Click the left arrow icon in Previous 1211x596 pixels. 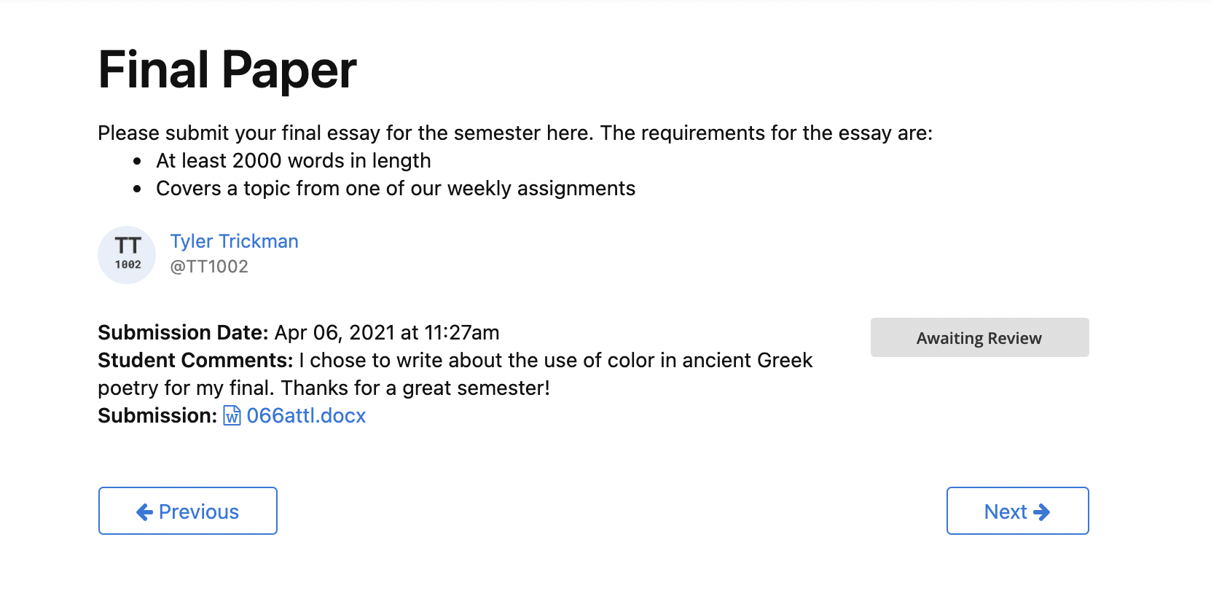click(144, 512)
